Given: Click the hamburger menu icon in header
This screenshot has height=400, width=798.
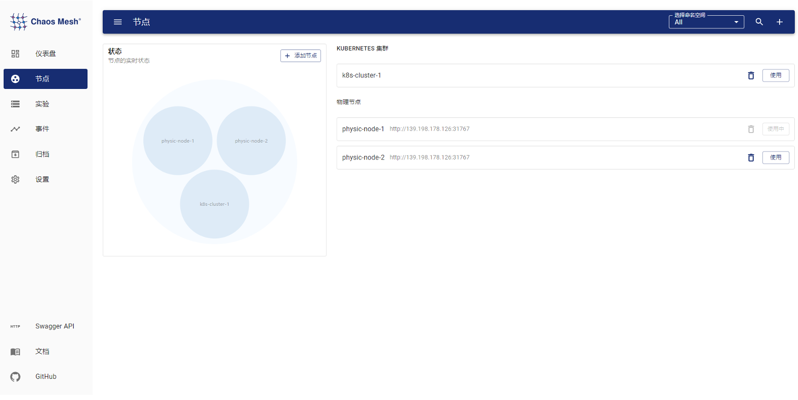Looking at the screenshot, I should pyautogui.click(x=118, y=22).
